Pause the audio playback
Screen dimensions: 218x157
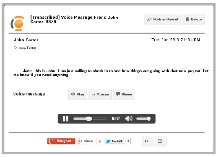[x=65, y=119]
